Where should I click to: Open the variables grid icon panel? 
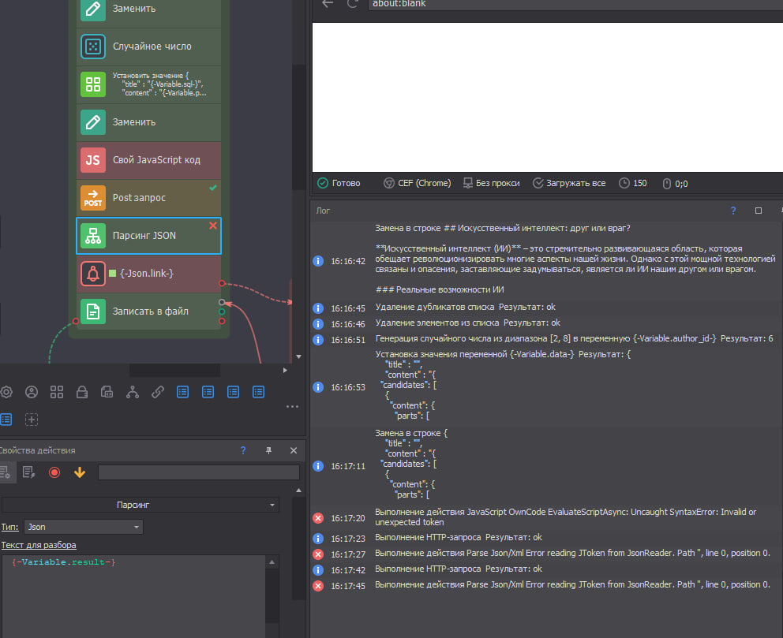coord(57,392)
